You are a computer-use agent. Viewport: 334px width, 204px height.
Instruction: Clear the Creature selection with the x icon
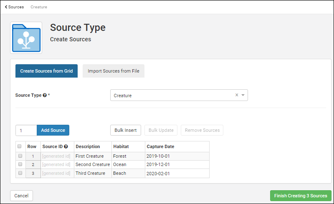(237, 95)
